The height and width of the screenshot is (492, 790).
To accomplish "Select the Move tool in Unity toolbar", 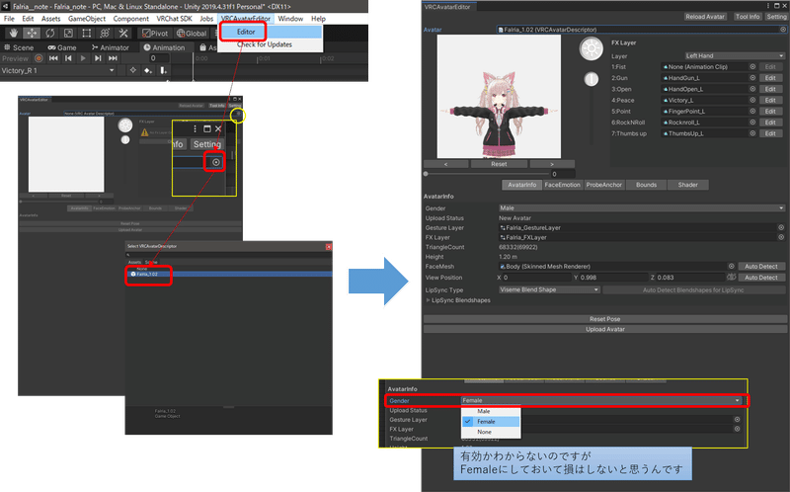I will 32,34.
